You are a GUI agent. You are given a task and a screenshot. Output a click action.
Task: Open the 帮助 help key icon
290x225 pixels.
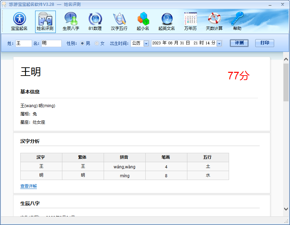[x=237, y=21]
